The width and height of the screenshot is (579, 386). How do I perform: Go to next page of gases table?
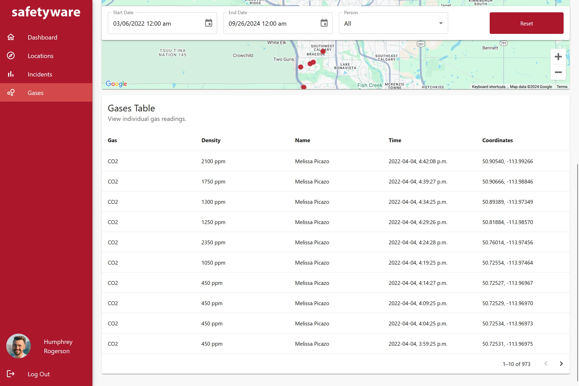click(x=561, y=364)
